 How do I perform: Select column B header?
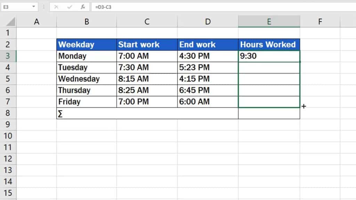[x=87, y=22]
